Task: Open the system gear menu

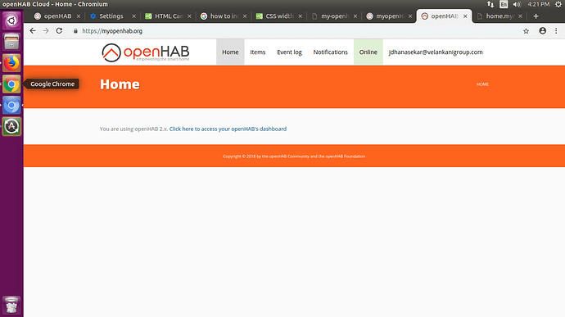Action: pyautogui.click(x=558, y=4)
